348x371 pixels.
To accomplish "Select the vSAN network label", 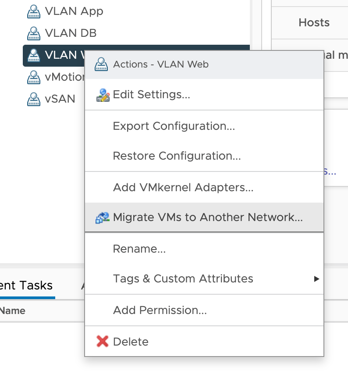I will click(60, 99).
